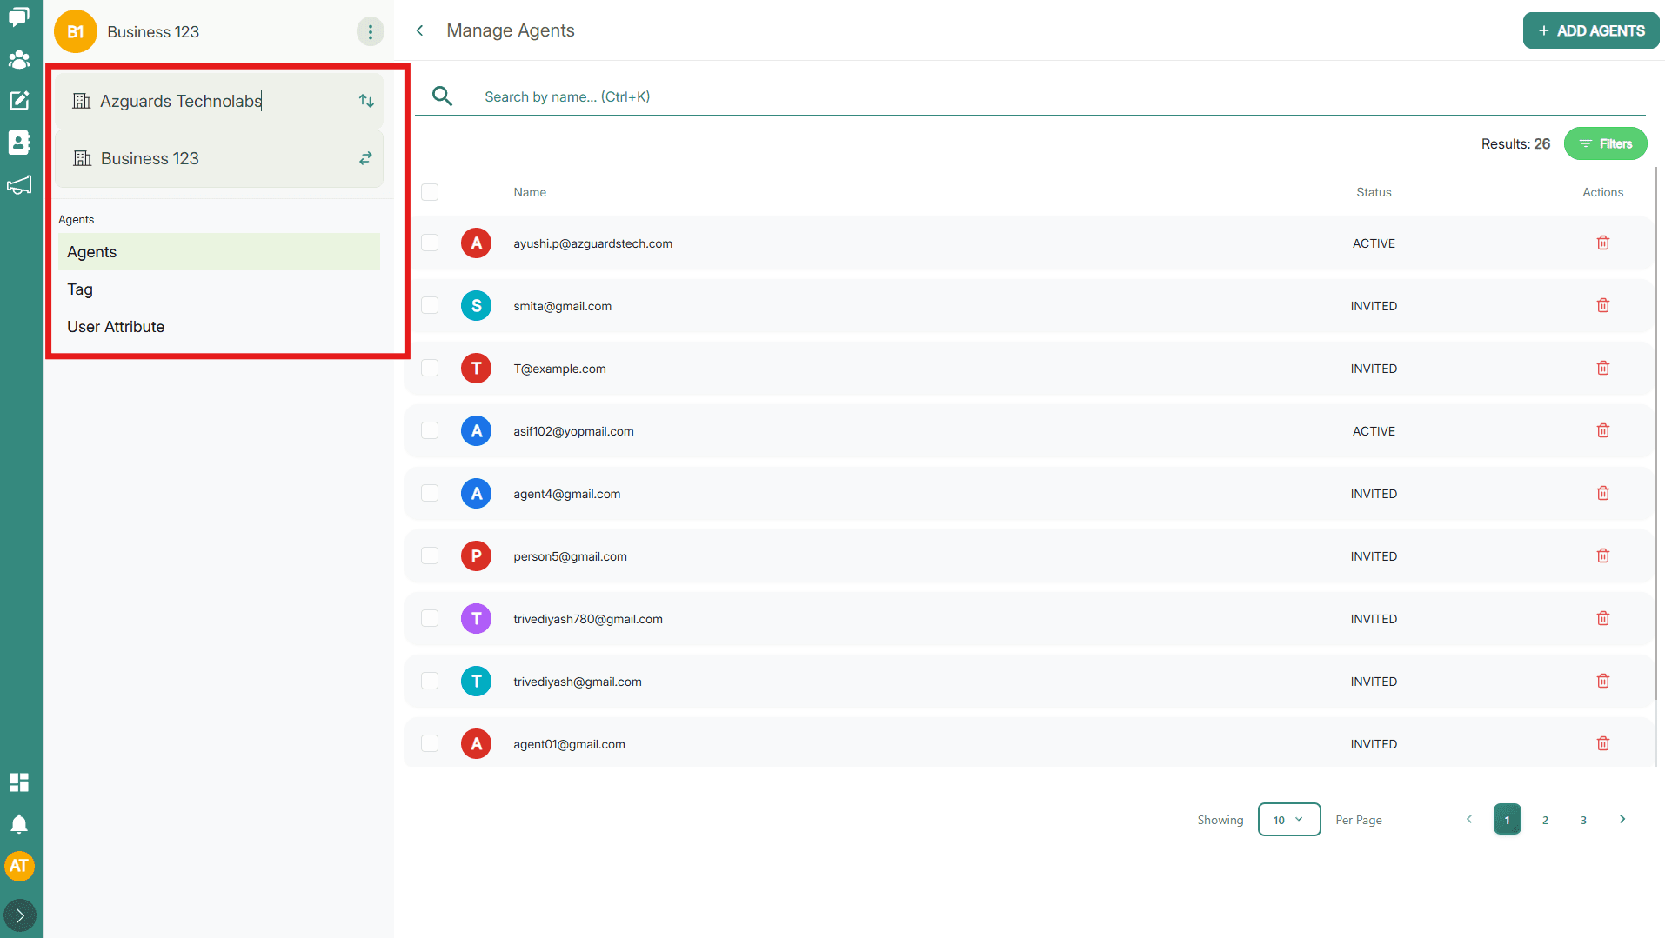This screenshot has height=938, width=1665.
Task: Go to page 3
Action: click(x=1584, y=820)
